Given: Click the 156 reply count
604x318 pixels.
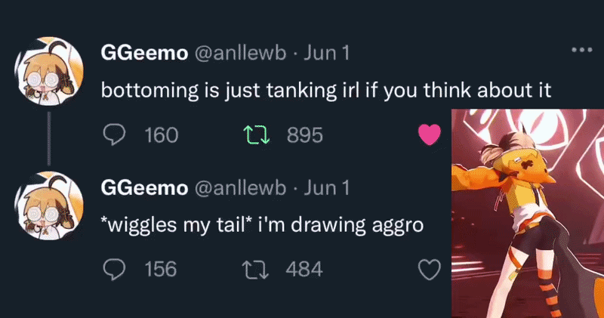Looking at the screenshot, I should tap(160, 268).
